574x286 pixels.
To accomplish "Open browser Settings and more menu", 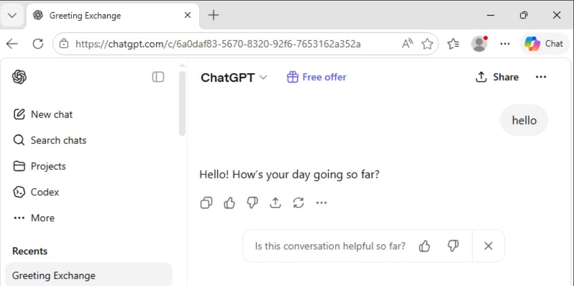I will click(505, 44).
